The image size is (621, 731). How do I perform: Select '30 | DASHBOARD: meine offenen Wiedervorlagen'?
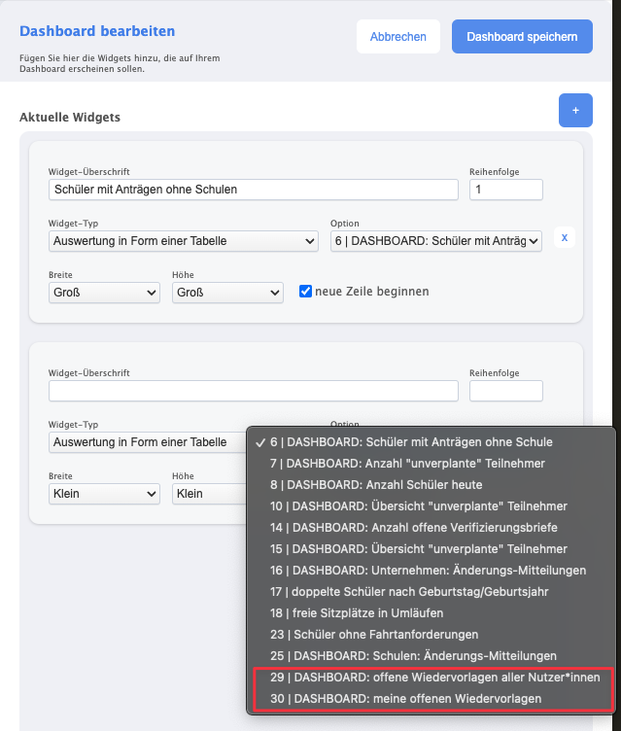(x=405, y=699)
